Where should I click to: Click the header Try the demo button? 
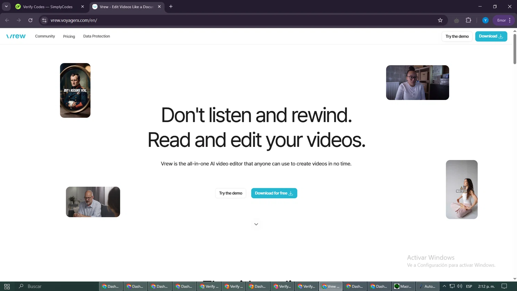(457, 36)
